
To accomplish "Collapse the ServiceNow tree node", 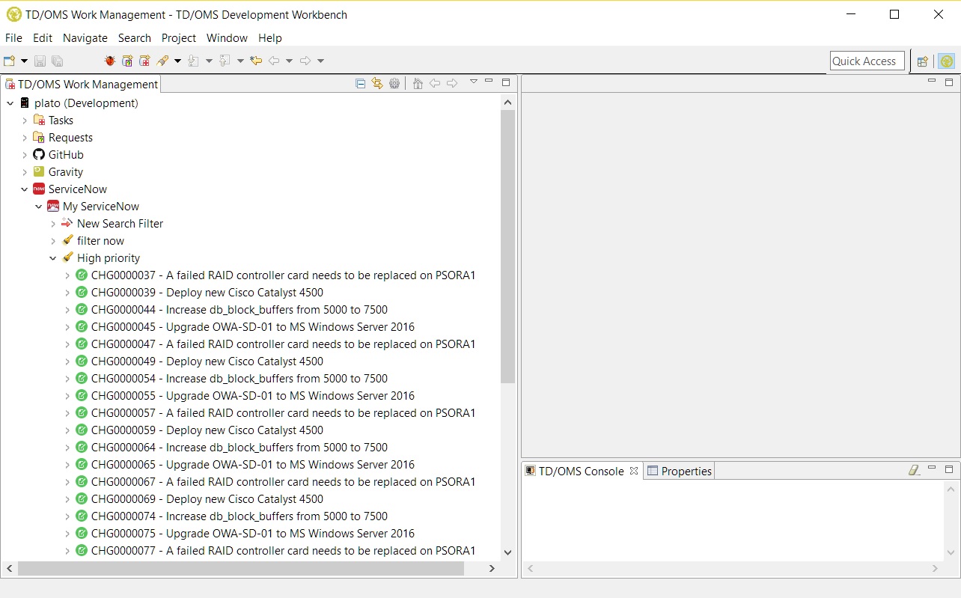I will 25,189.
